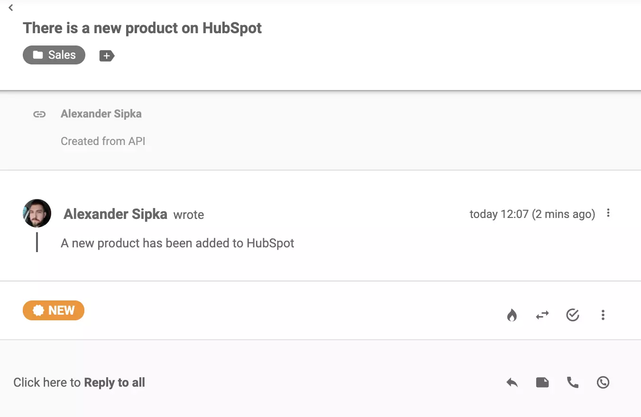Open the flame priority icon
Image resolution: width=641 pixels, height=417 pixels.
click(512, 315)
